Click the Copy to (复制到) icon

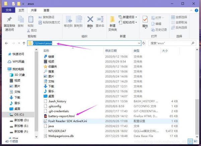pos(79,19)
